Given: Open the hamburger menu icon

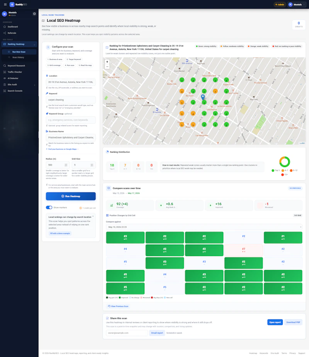Looking at the screenshot, I should (x=5, y=4).
